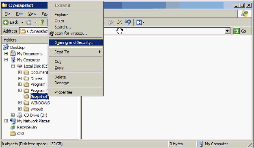
Task: Open the address bar dropdown arrow
Action: click(228, 31)
